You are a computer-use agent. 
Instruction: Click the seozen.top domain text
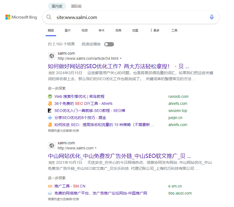178,111
